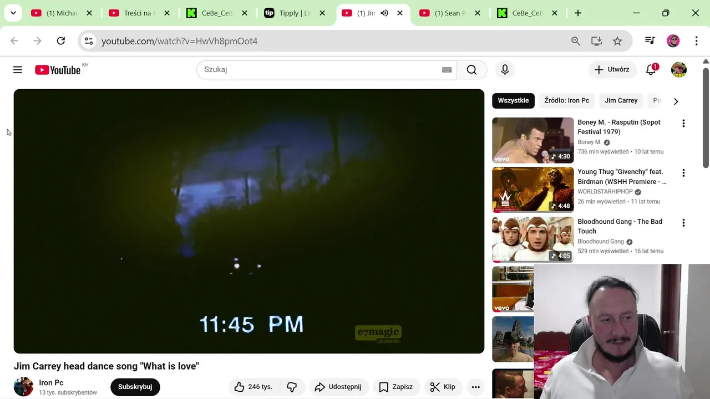Screen dimensions: 710x399
Task: Show more filter chips with the right arrow
Action: (676, 101)
